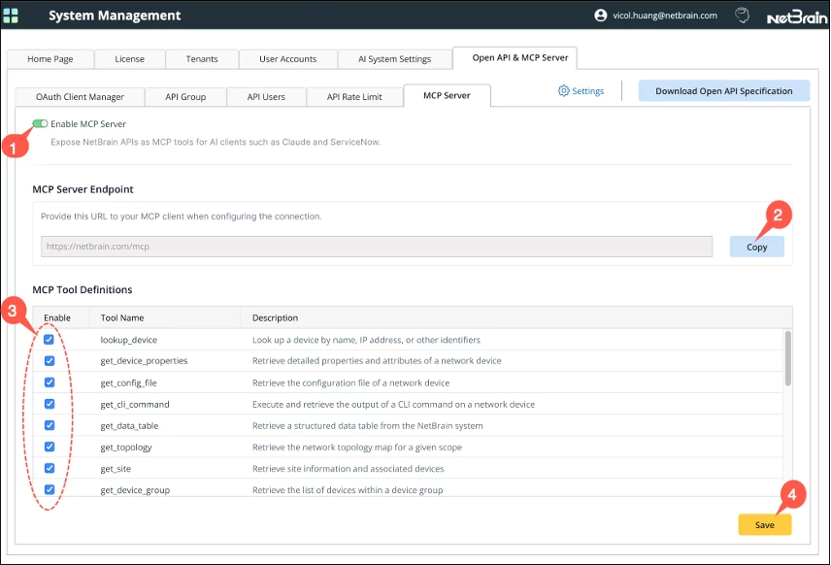Click description 'Retrieve a structured data table'
Viewport: 831px width, 565px height.
[x=368, y=425]
